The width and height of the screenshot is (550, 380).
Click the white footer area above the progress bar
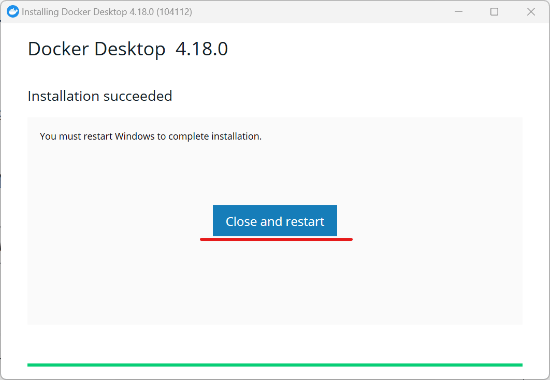coord(274,344)
